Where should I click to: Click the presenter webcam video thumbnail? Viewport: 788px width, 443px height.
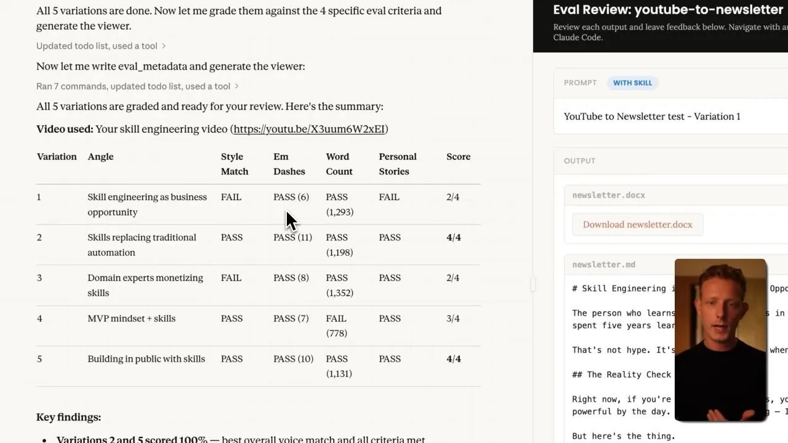pos(720,340)
